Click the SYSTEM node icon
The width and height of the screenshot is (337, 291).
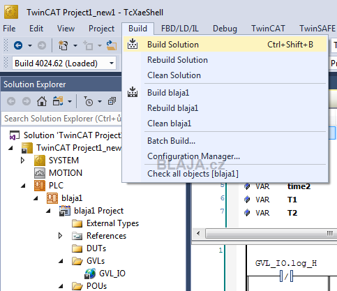pos(40,161)
